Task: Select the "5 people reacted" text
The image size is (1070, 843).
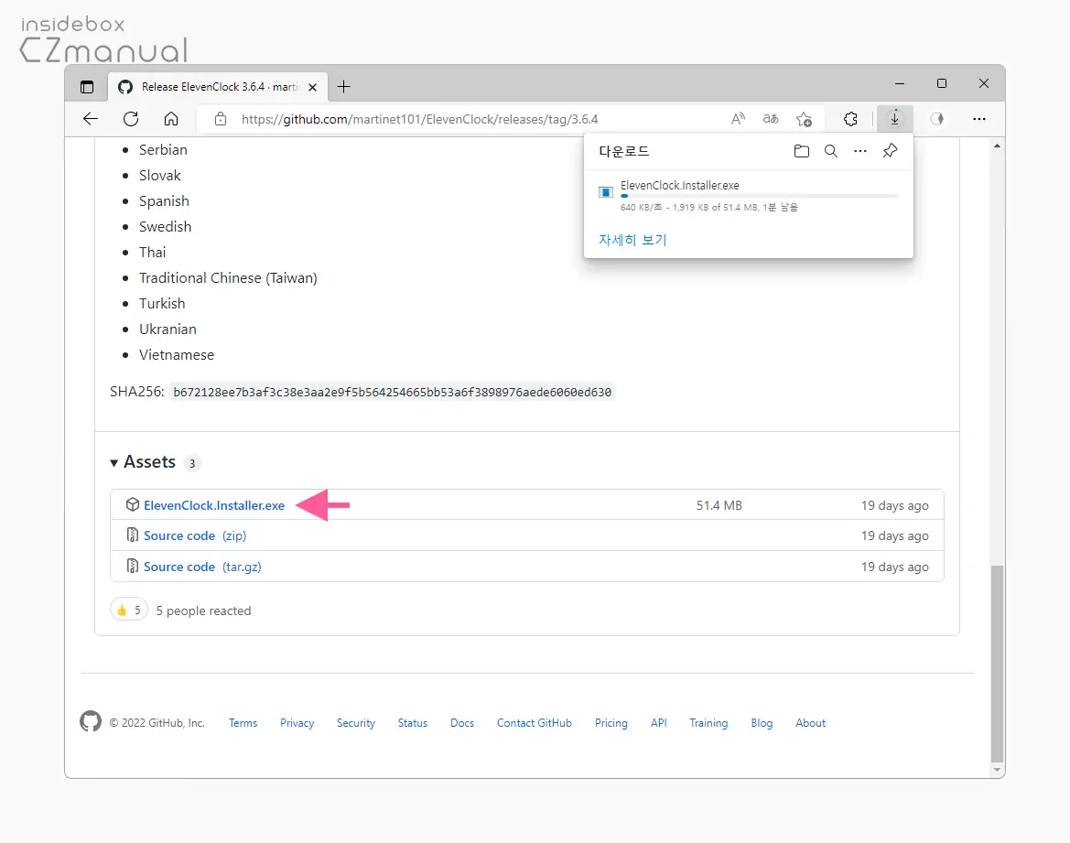Action: [203, 611]
